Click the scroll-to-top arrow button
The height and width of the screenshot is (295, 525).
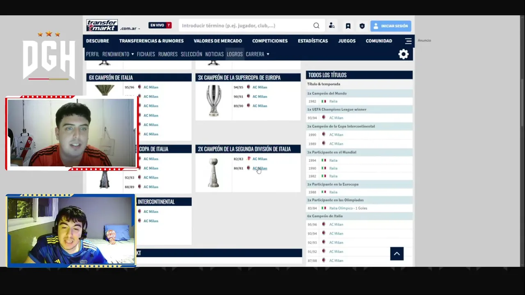(397, 254)
